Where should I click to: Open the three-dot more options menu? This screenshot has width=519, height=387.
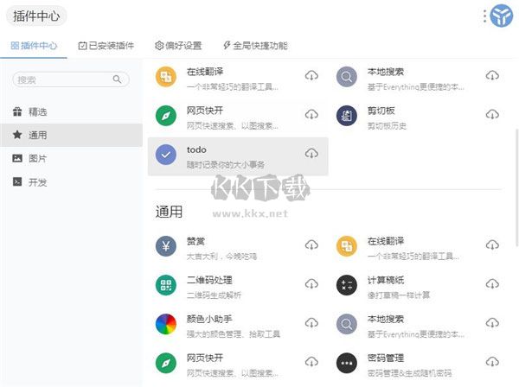click(x=484, y=16)
